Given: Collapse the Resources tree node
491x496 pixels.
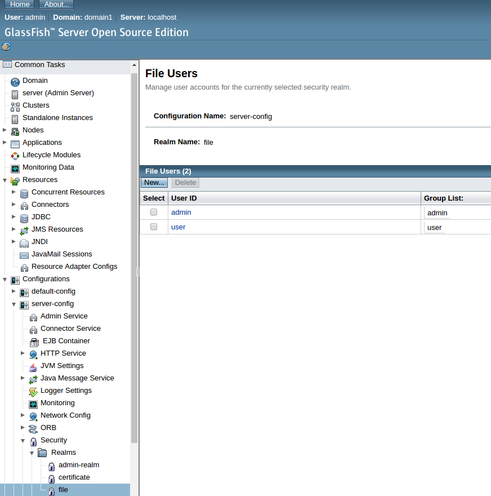Looking at the screenshot, I should coord(5,180).
